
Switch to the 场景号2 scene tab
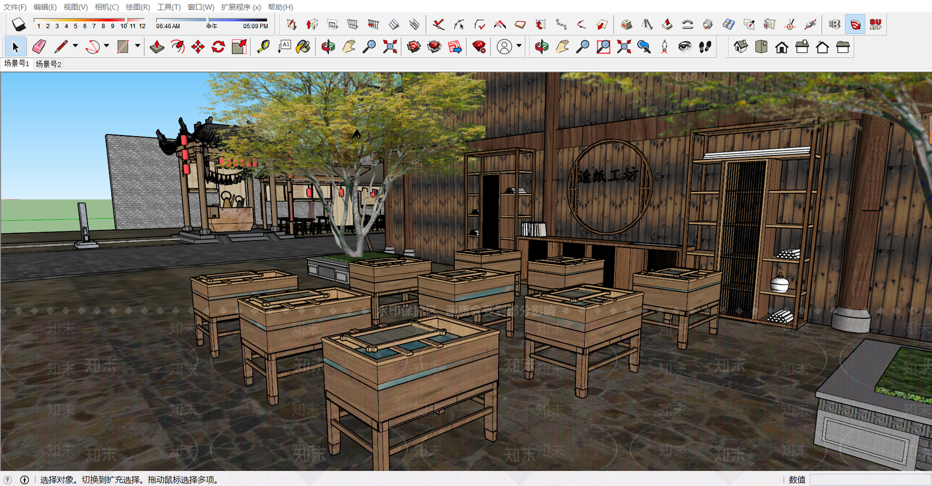click(48, 64)
